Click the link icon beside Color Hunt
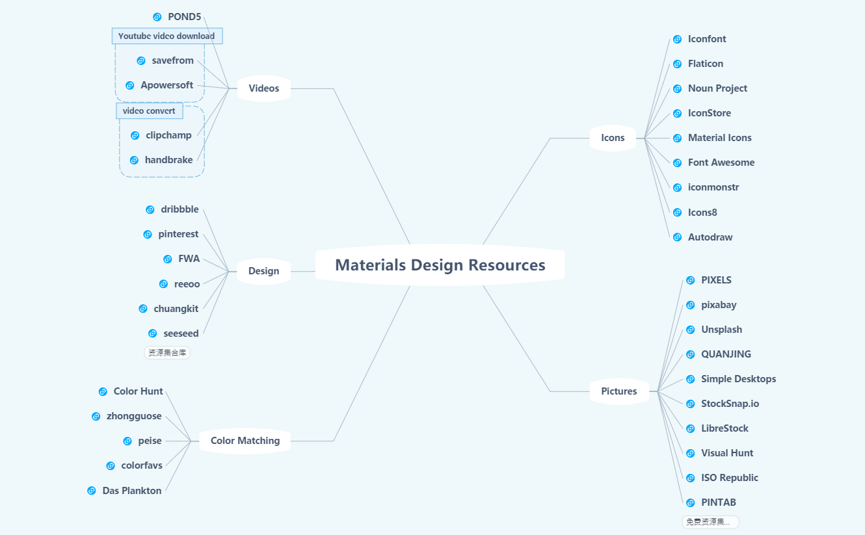865x535 pixels. (x=103, y=391)
